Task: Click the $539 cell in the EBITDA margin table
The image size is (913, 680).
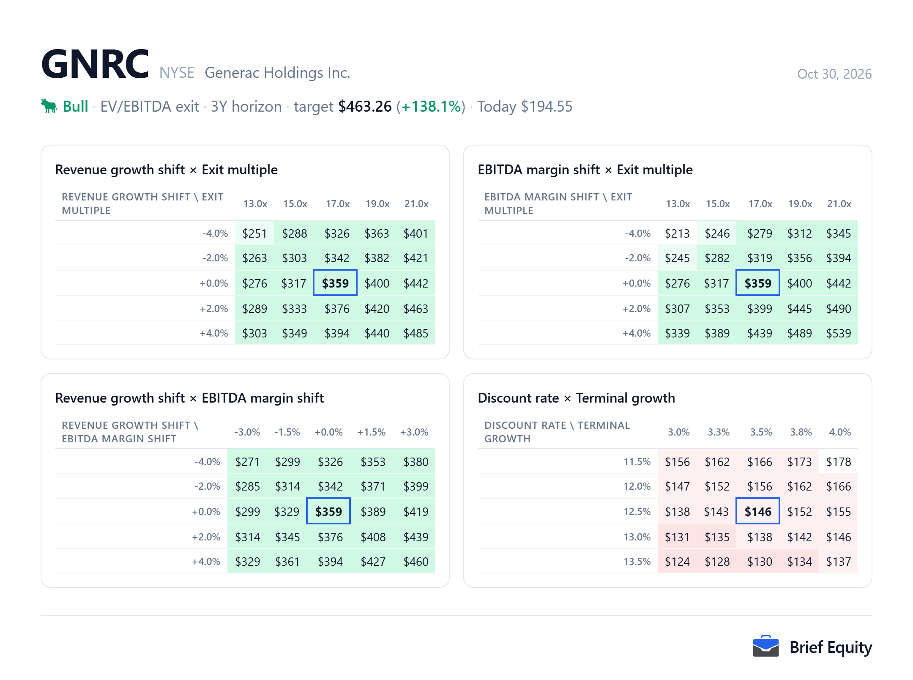Action: tap(839, 333)
